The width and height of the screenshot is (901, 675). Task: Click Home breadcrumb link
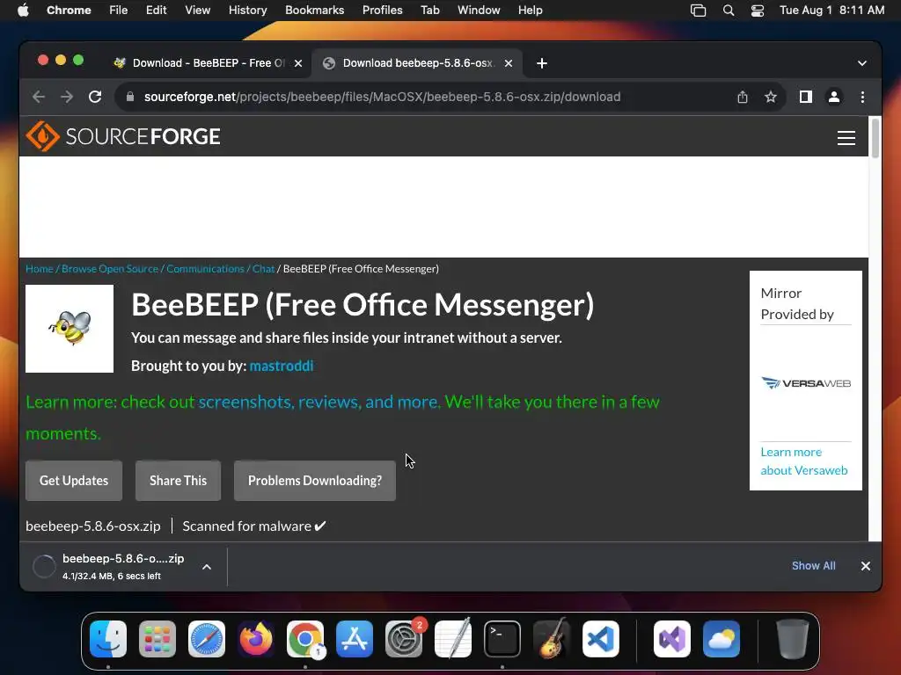pos(39,269)
